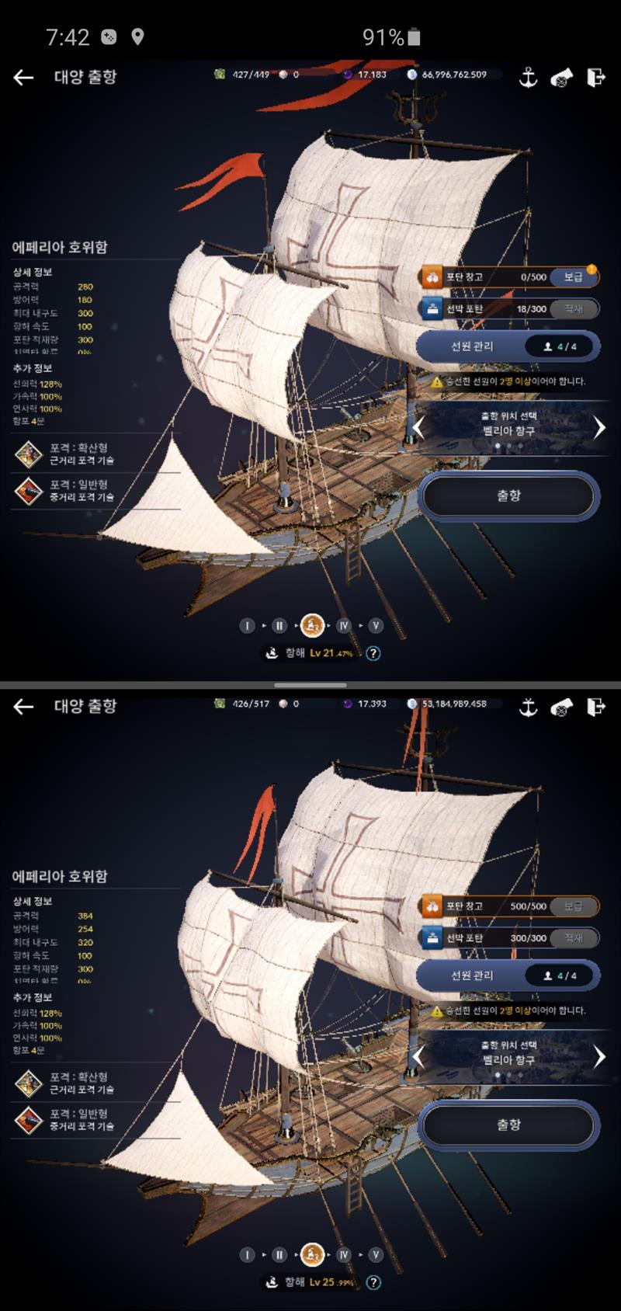Select ship tier I in top screen
The image size is (621, 1311).
pos(247,625)
